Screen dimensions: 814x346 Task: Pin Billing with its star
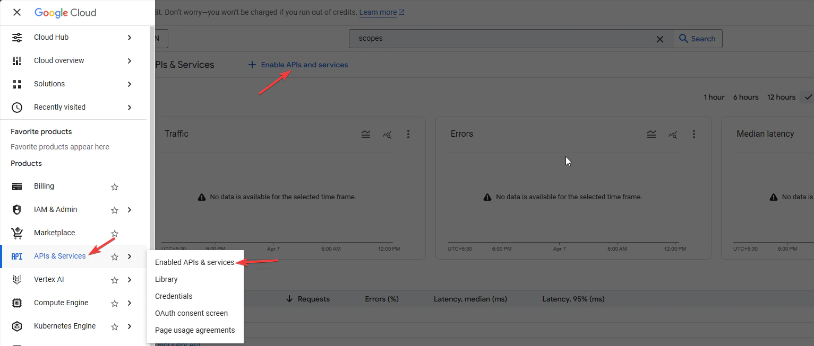click(115, 187)
